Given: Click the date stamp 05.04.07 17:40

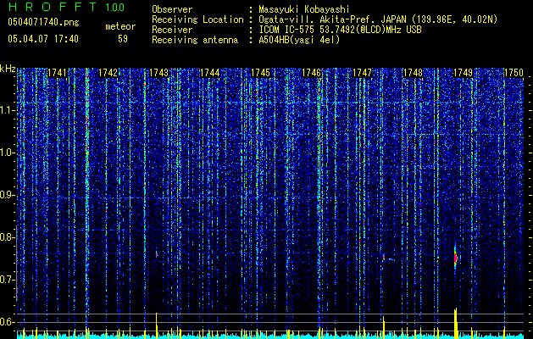Looking at the screenshot, I should [x=43, y=38].
